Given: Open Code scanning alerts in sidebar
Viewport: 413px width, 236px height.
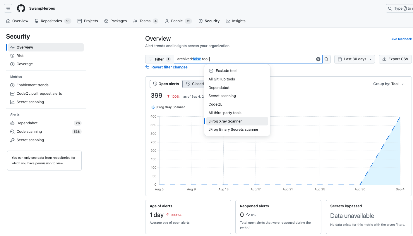Looking at the screenshot, I should click(29, 132).
